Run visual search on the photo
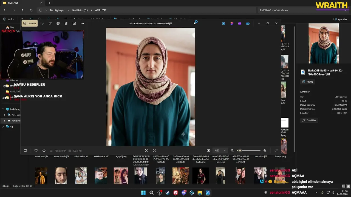The height and width of the screenshot is (197, 351). [x=147, y=150]
